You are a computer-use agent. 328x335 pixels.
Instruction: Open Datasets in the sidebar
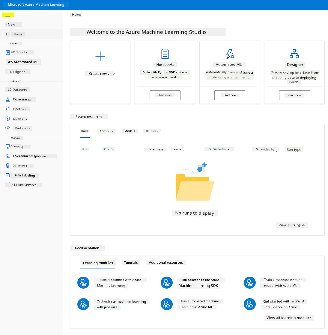(17, 90)
